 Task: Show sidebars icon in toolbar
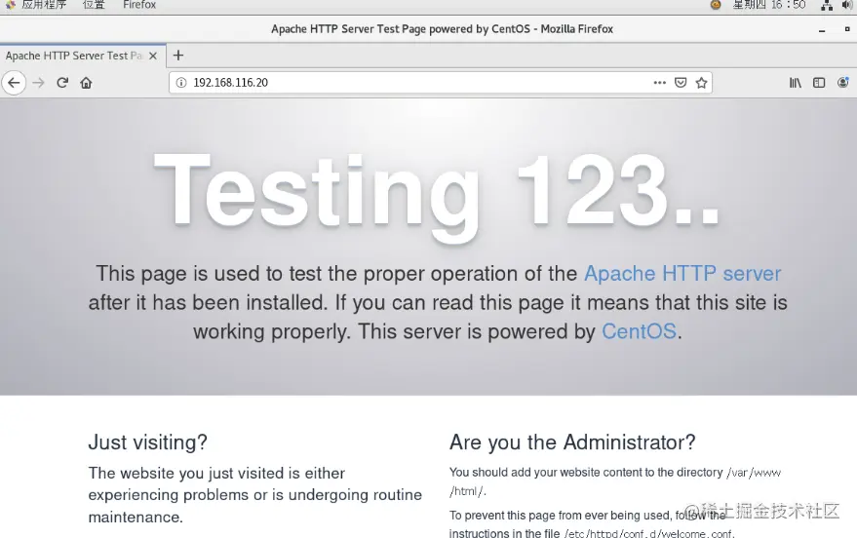pos(819,83)
